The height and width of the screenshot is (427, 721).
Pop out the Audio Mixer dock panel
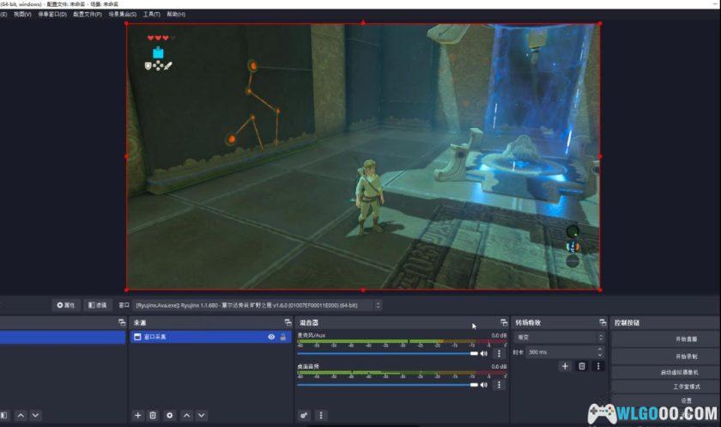[504, 322]
